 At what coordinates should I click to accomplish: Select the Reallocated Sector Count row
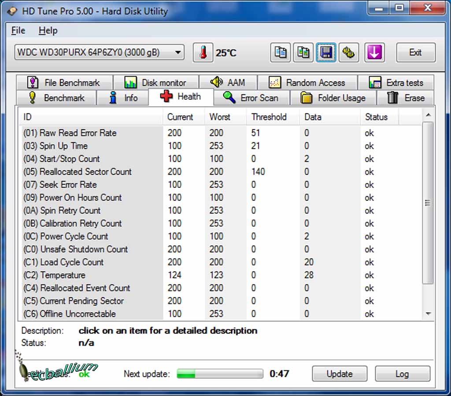point(85,172)
